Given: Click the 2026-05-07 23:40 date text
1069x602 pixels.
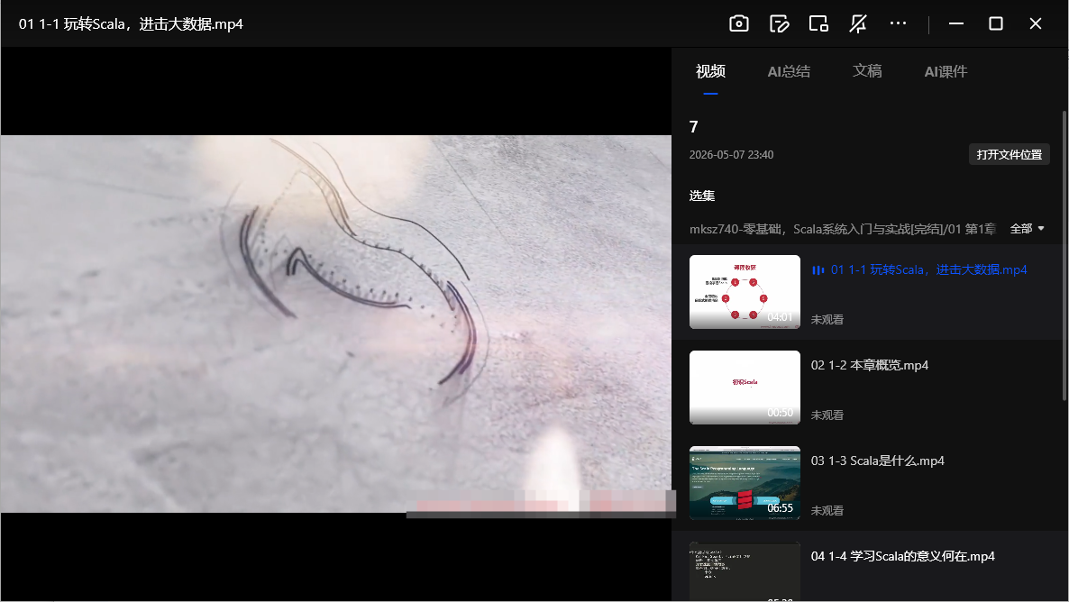Looking at the screenshot, I should click(x=731, y=155).
